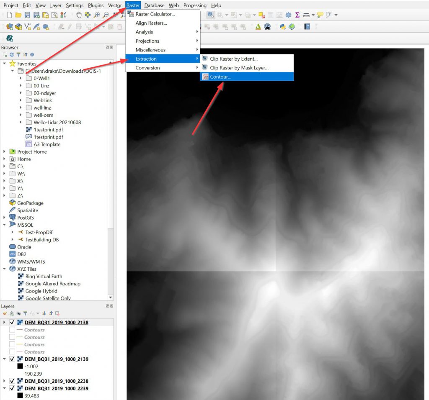The height and width of the screenshot is (400, 429).
Task: Click the Filter Legend icon in Layers panel
Action: pyautogui.click(x=25, y=313)
